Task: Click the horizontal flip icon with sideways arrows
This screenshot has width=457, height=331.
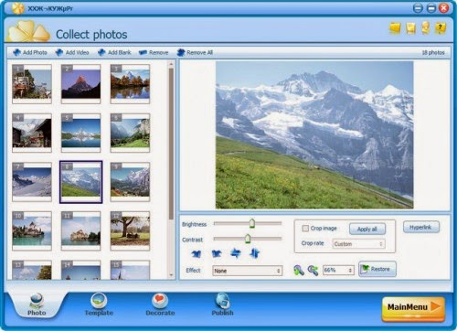Action: [x=236, y=253]
